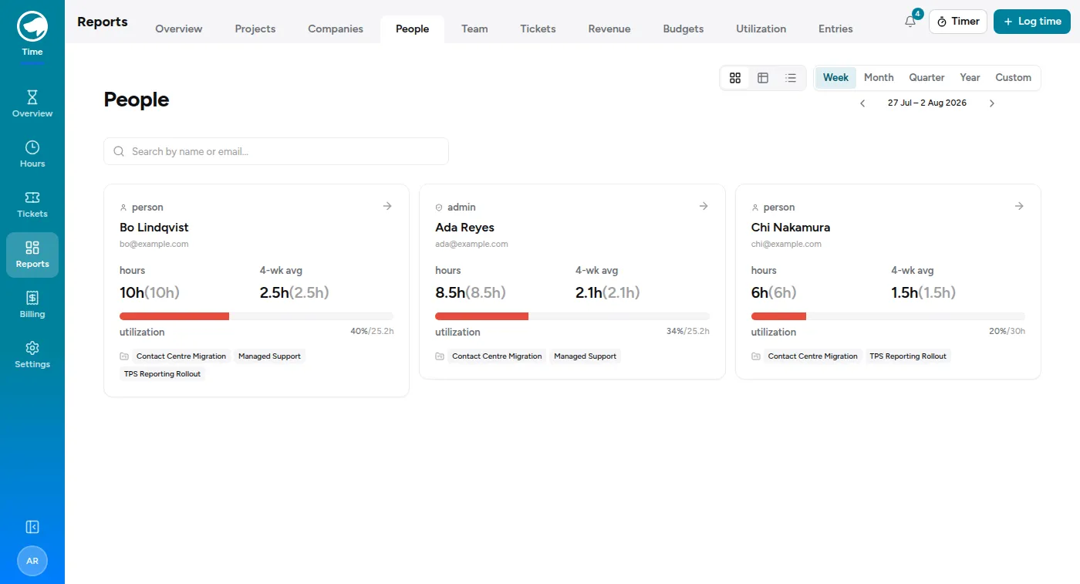Viewport: 1080px width, 584px height.
Task: Switch to Companies tab
Action: click(x=336, y=29)
